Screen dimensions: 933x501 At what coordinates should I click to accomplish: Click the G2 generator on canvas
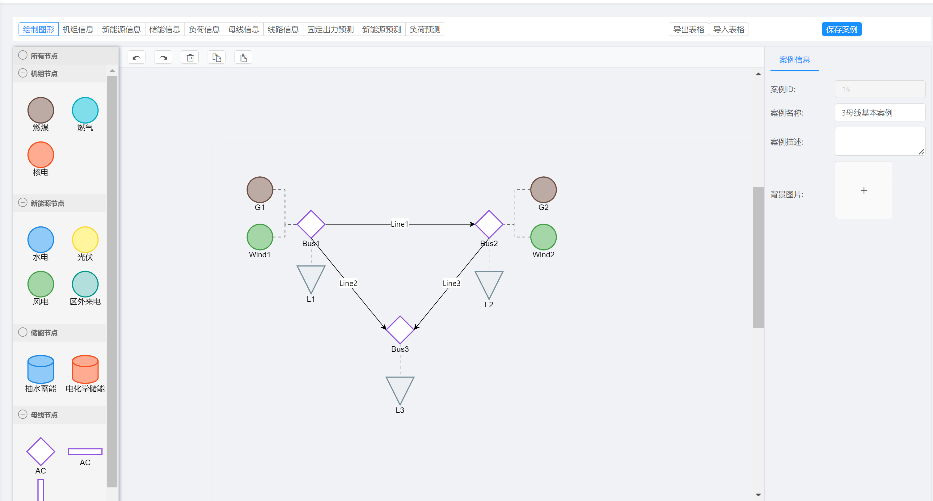point(543,190)
